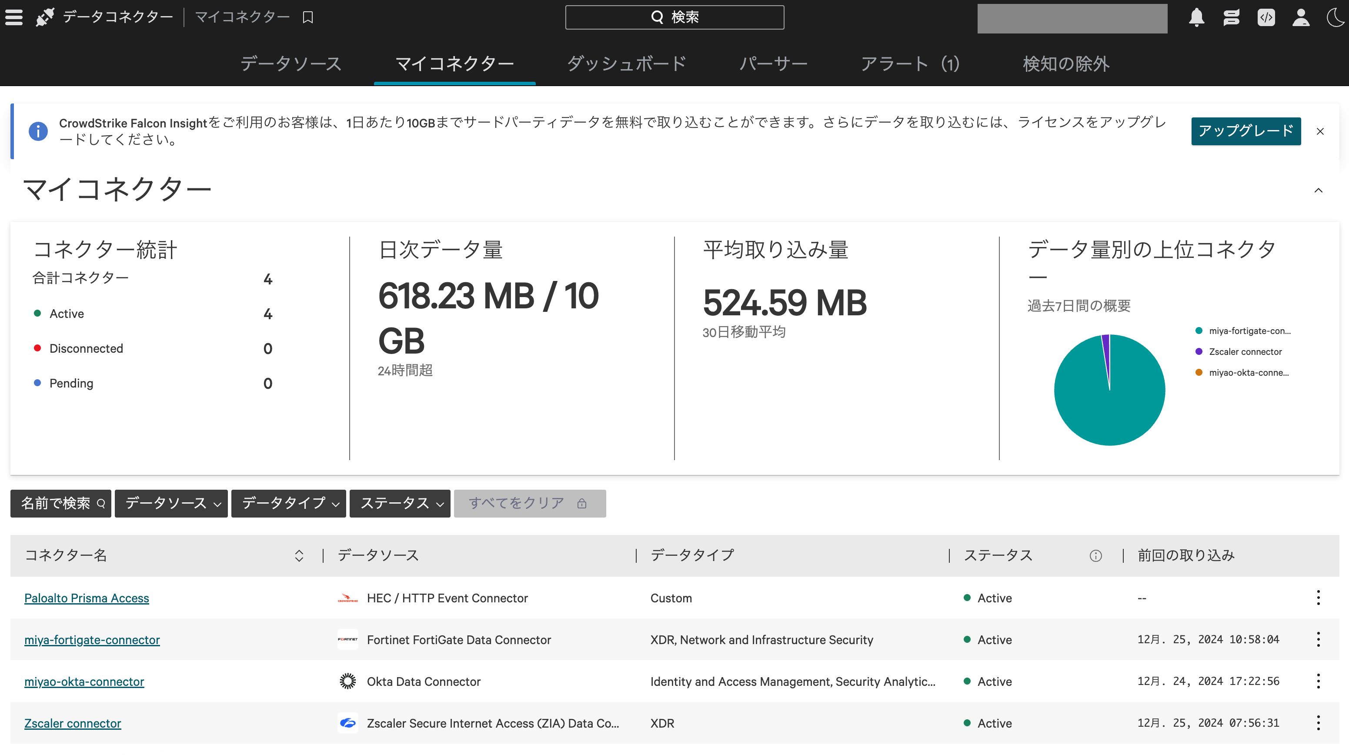Click the CrowdStrike HEC connector logo
This screenshot has height=755, width=1349.
(x=348, y=598)
